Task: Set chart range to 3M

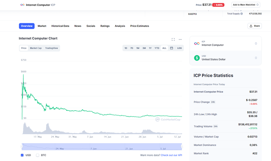Action: pyautogui.click(x=144, y=48)
